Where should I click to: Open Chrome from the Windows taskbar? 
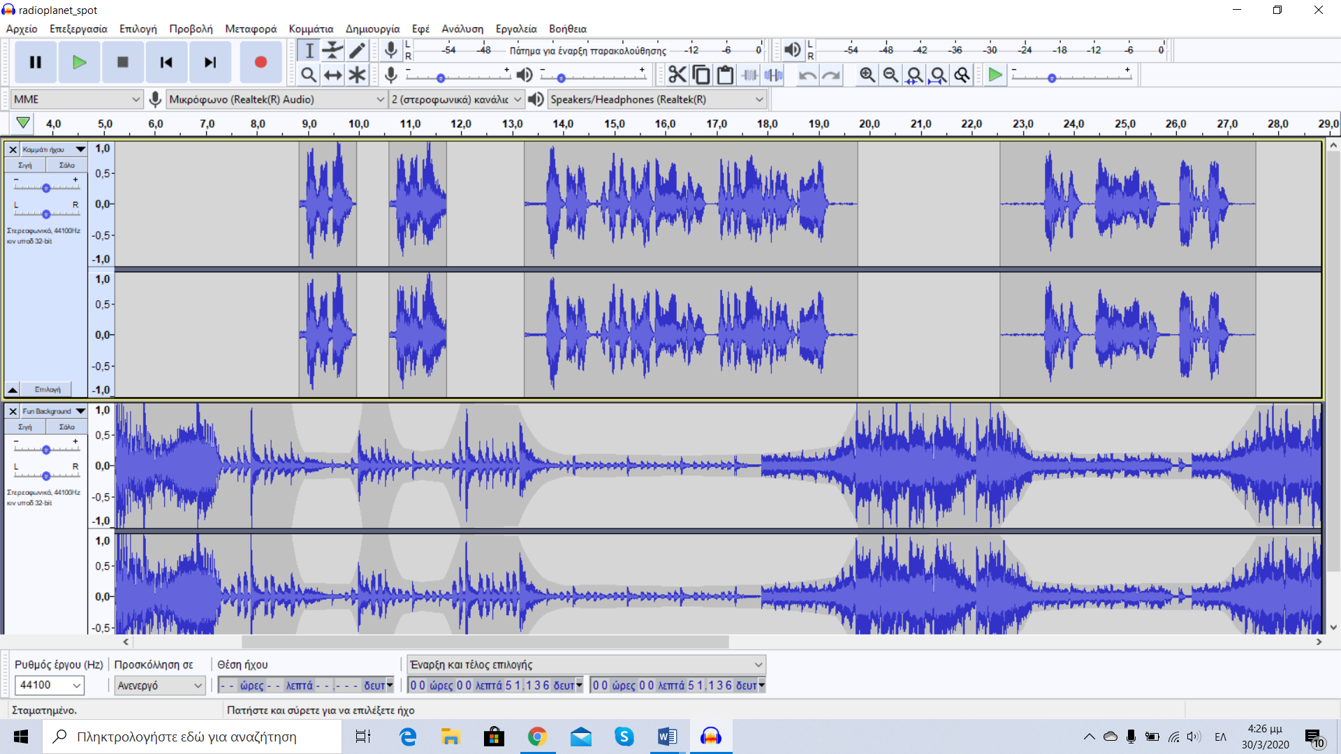point(537,737)
